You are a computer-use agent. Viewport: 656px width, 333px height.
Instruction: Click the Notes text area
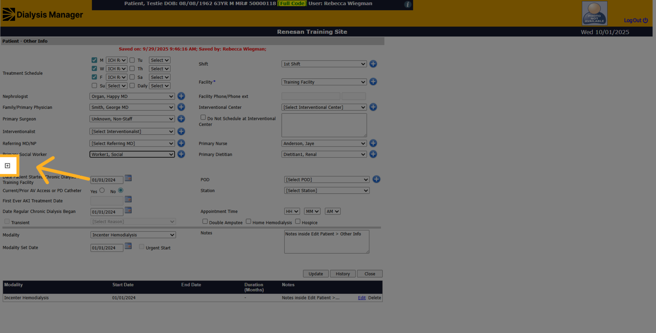click(x=327, y=242)
